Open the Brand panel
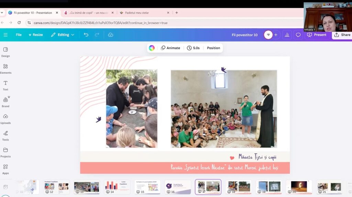The height and width of the screenshot is (197, 352). click(x=5, y=102)
